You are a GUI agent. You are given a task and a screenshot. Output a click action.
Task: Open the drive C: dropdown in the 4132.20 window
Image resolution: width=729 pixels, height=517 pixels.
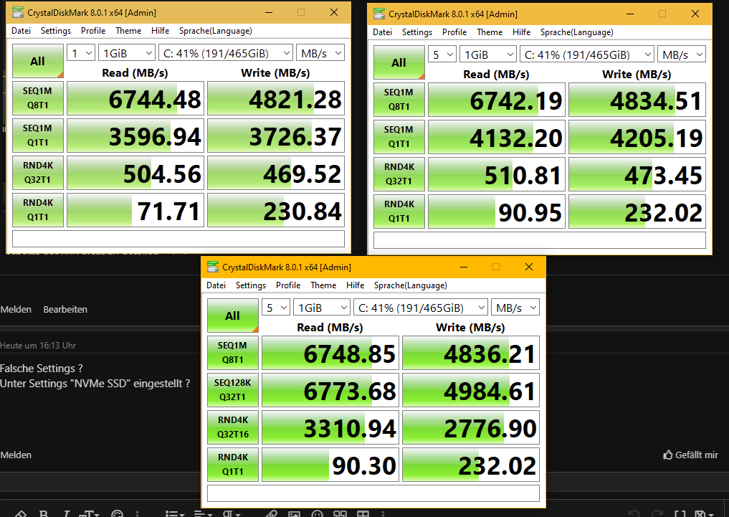coord(587,55)
